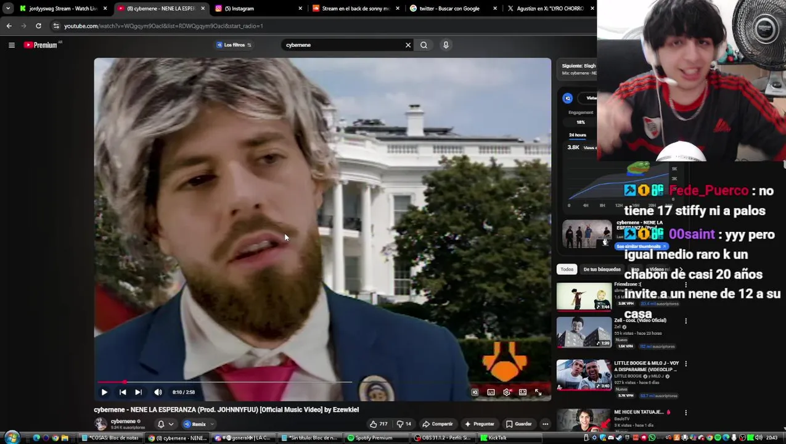
Task: Open the cybernene channel name link
Action: coord(123,421)
